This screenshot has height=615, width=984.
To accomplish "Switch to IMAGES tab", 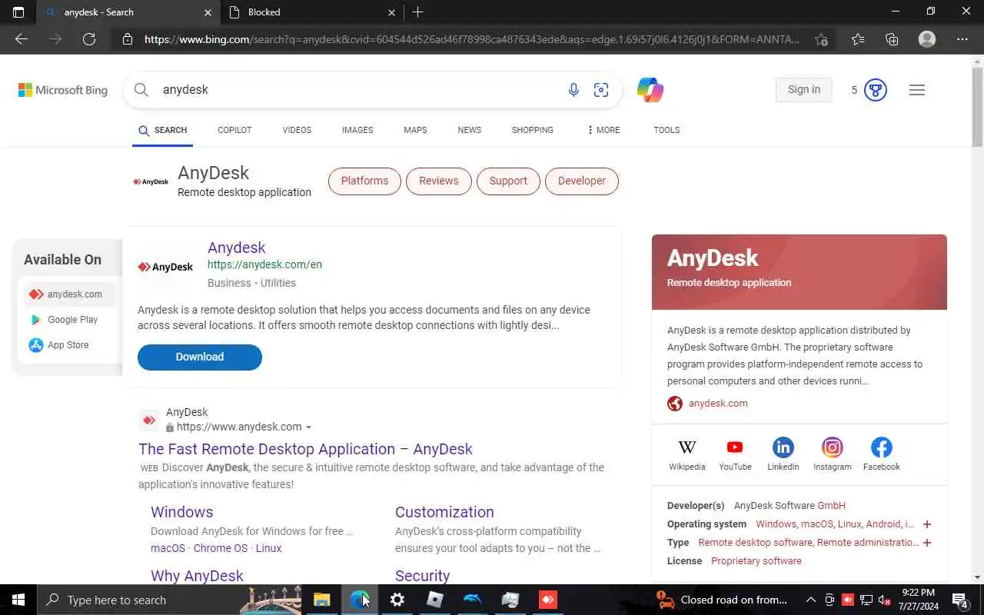I will (x=357, y=130).
